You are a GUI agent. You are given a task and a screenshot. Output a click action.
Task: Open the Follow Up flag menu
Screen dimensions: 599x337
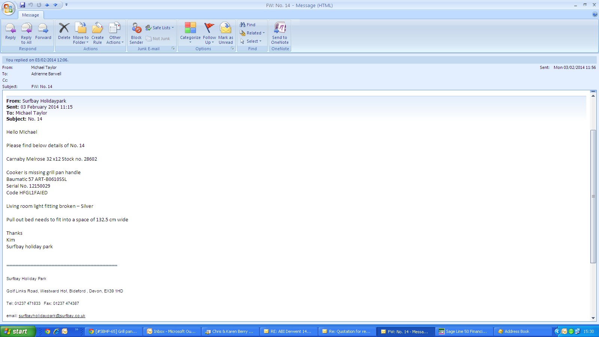[x=209, y=33]
